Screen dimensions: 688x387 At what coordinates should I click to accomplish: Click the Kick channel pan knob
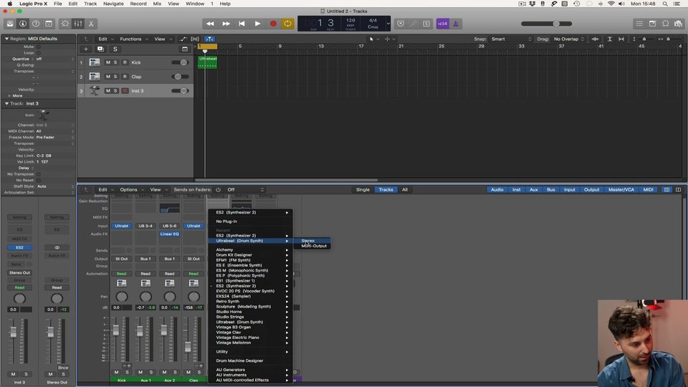click(x=122, y=297)
